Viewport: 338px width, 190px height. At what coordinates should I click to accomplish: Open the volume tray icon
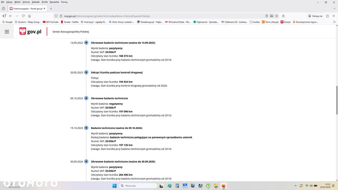point(311,186)
